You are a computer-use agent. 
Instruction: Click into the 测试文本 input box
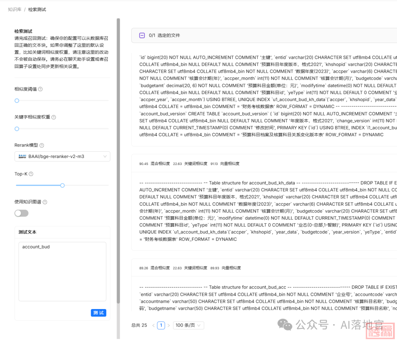(62, 271)
